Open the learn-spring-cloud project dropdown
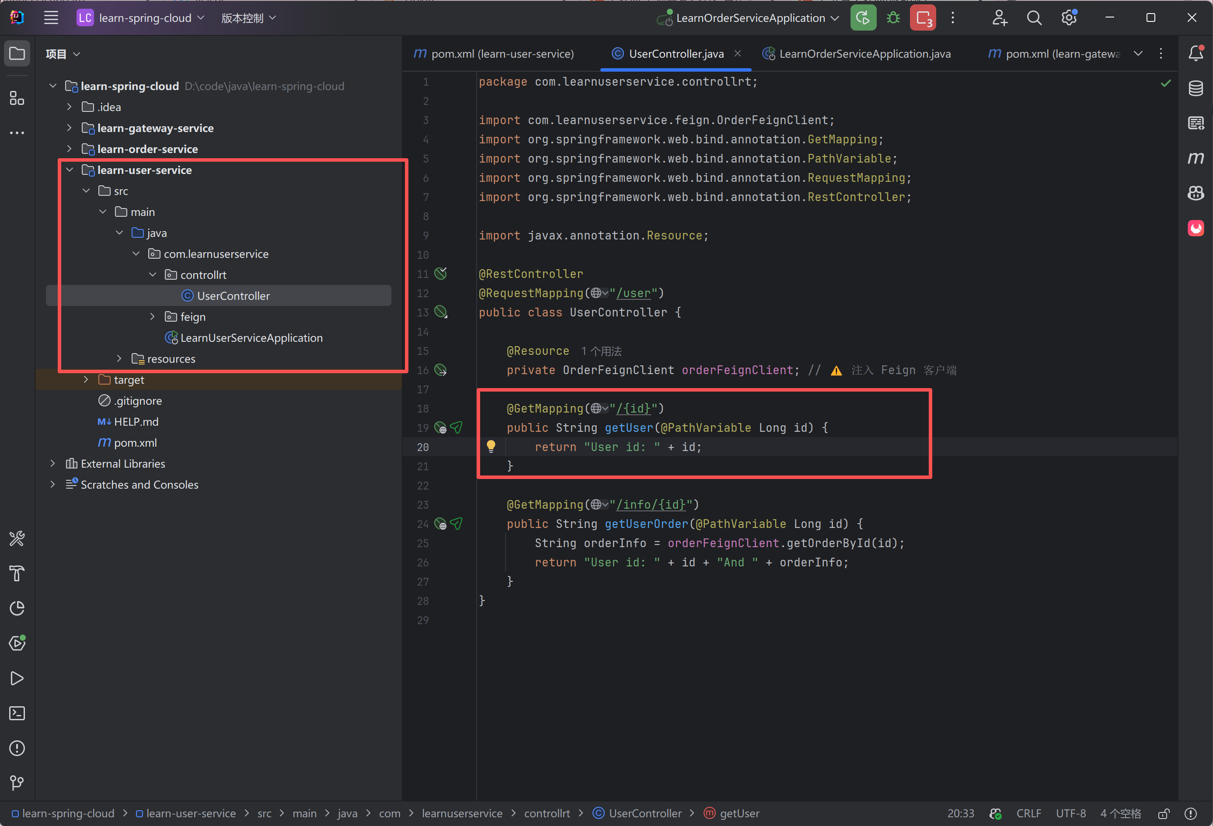1213x826 pixels. (x=141, y=18)
